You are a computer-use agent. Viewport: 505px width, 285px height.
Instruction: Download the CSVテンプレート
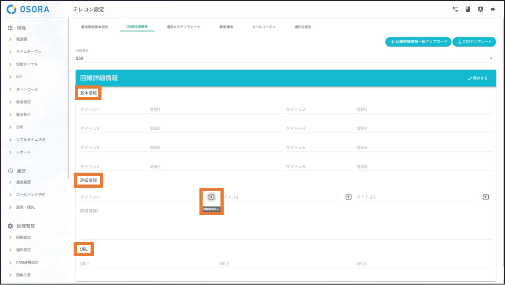474,42
